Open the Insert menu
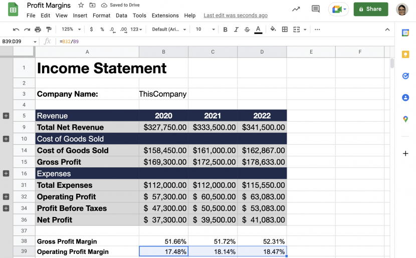Viewport: 416px width, 258px height. pyautogui.click(x=80, y=16)
